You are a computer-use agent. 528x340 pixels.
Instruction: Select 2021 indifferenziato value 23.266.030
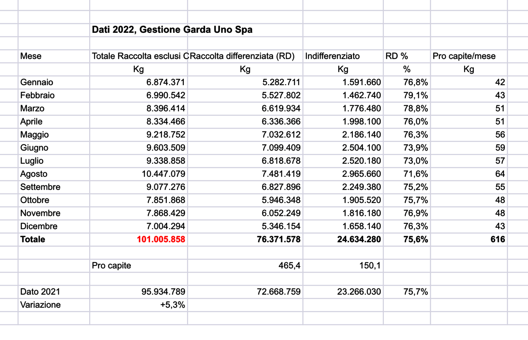pyautogui.click(x=359, y=292)
